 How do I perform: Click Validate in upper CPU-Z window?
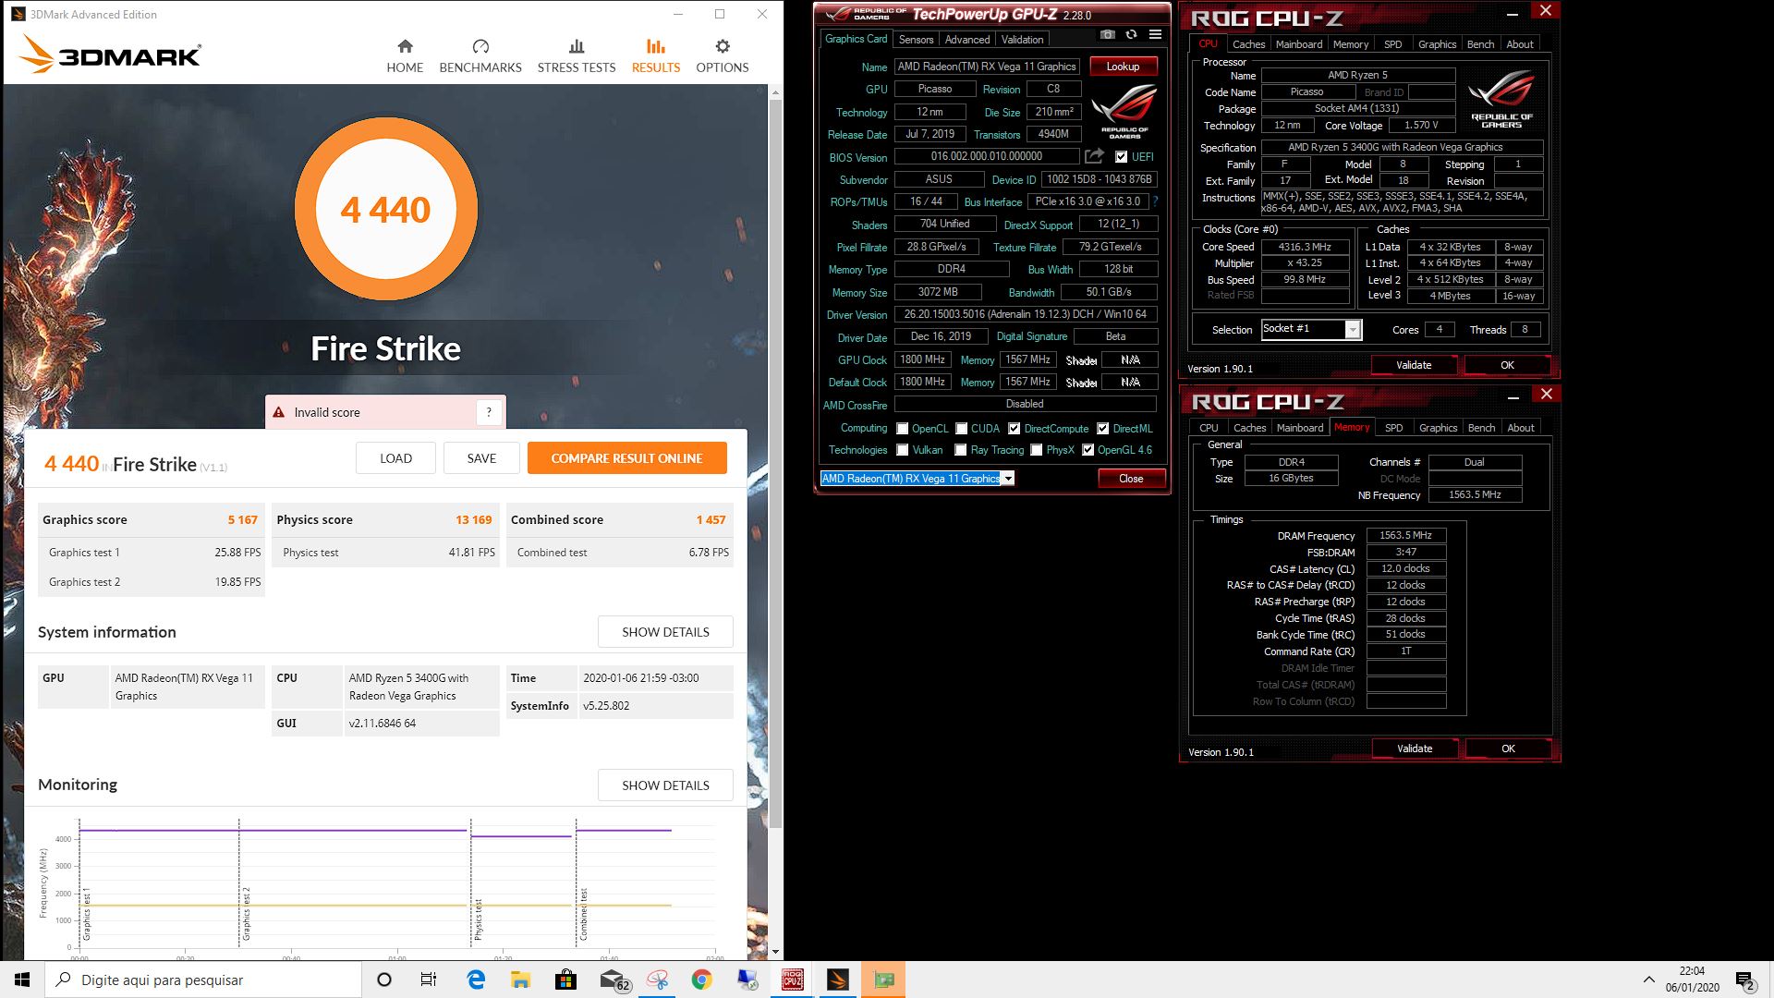point(1413,365)
